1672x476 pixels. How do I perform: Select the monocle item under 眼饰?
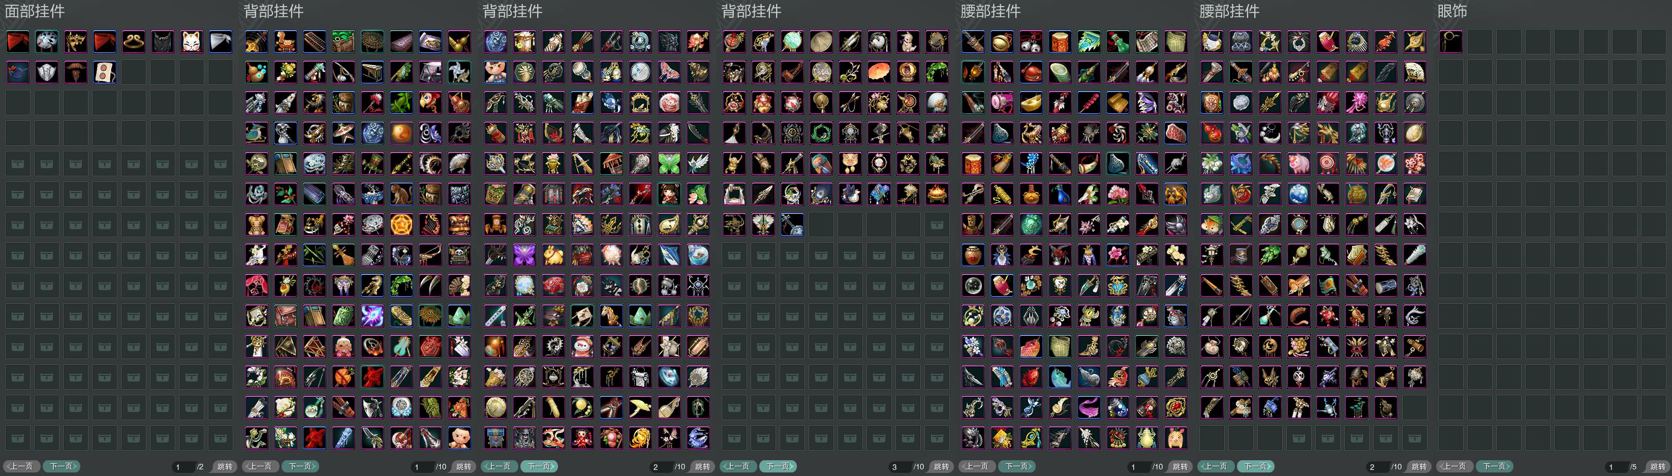pos(1451,42)
